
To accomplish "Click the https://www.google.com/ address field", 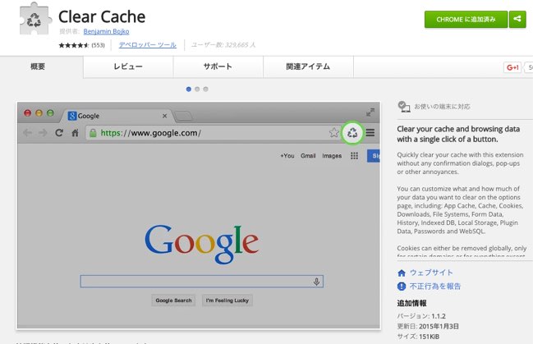I will [213, 133].
